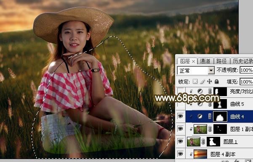Select the 图层 4 副本 layer name
253x162 pixels.
tap(223, 154)
